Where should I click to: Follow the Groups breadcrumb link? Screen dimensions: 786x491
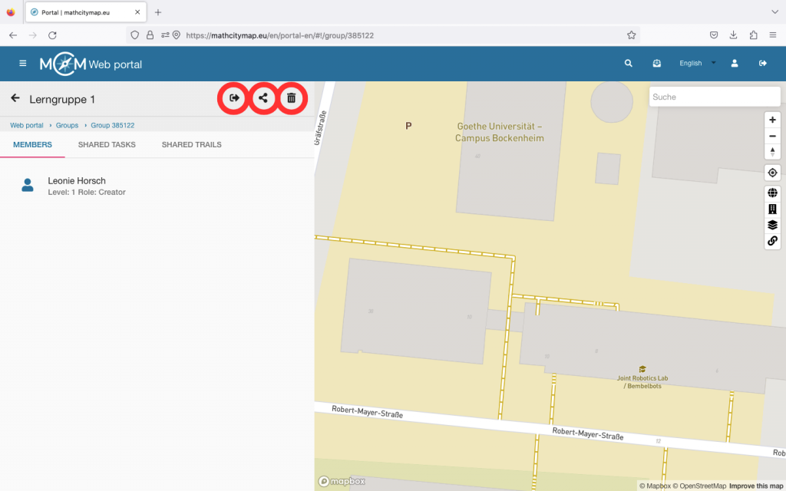coord(67,125)
